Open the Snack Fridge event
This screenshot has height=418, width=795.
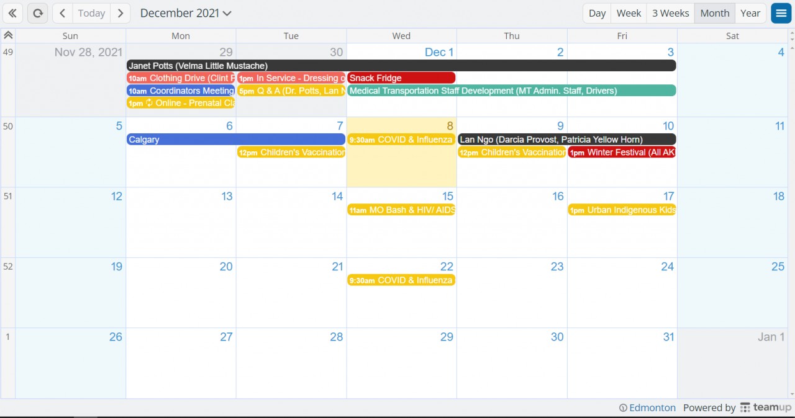point(401,78)
